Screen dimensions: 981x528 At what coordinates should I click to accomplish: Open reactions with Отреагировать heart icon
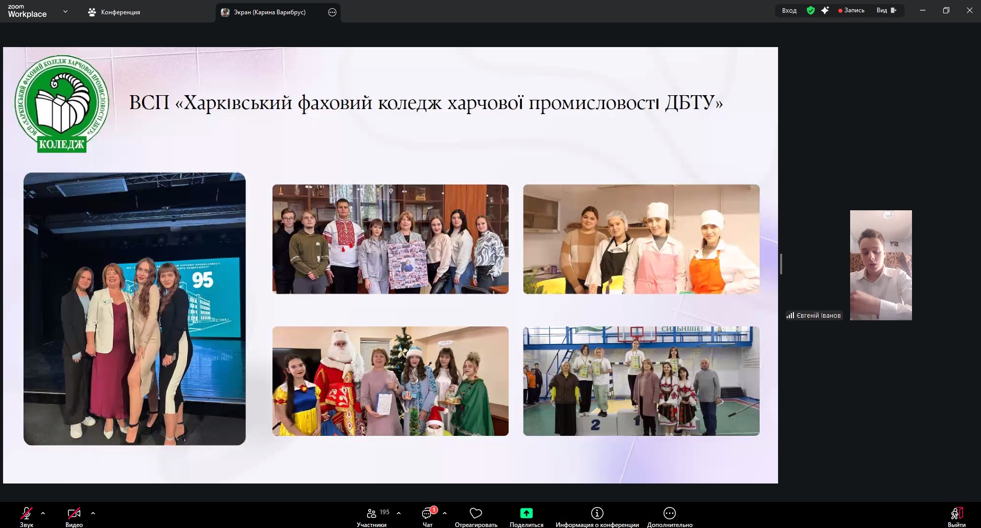coord(476,513)
